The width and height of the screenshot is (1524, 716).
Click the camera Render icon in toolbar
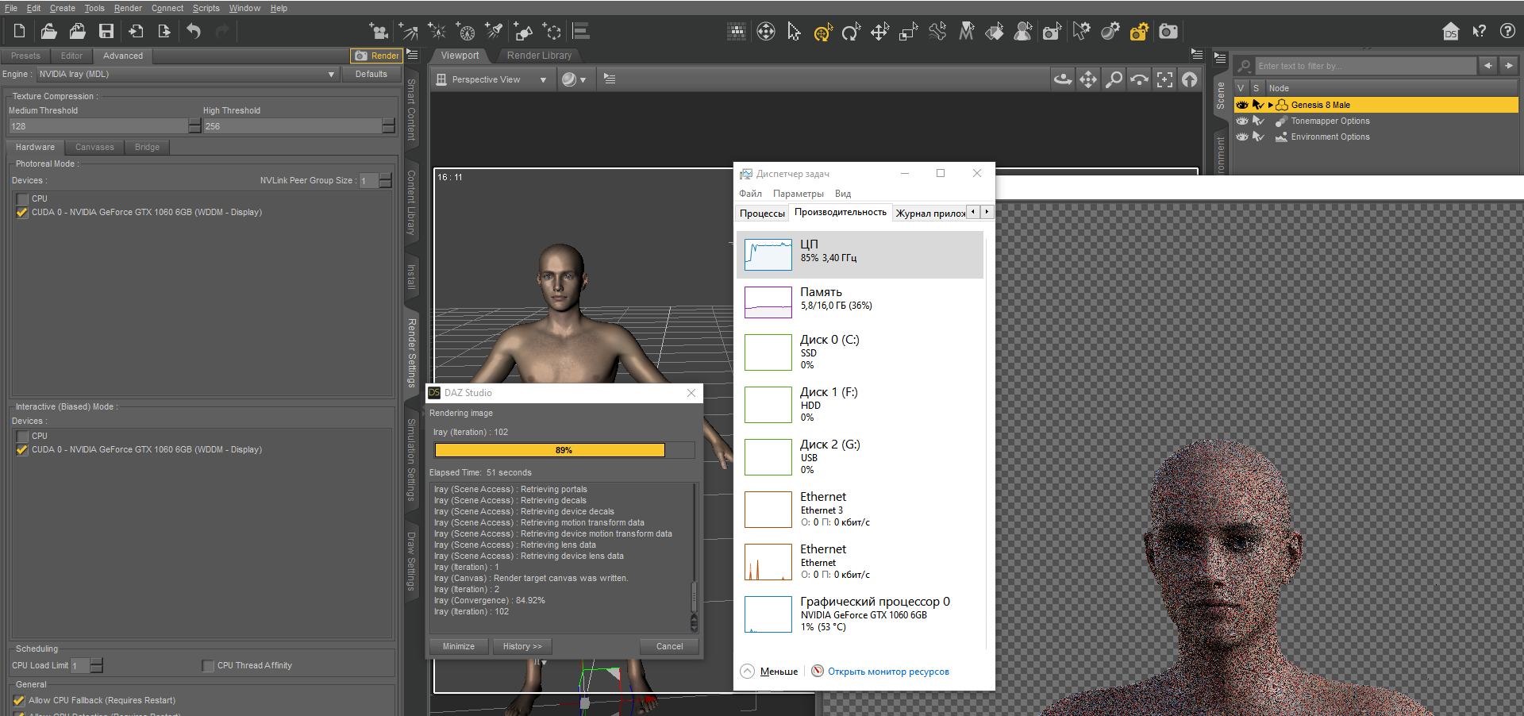(1168, 32)
